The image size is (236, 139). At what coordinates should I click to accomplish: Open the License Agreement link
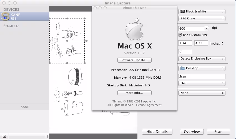coord(149,105)
